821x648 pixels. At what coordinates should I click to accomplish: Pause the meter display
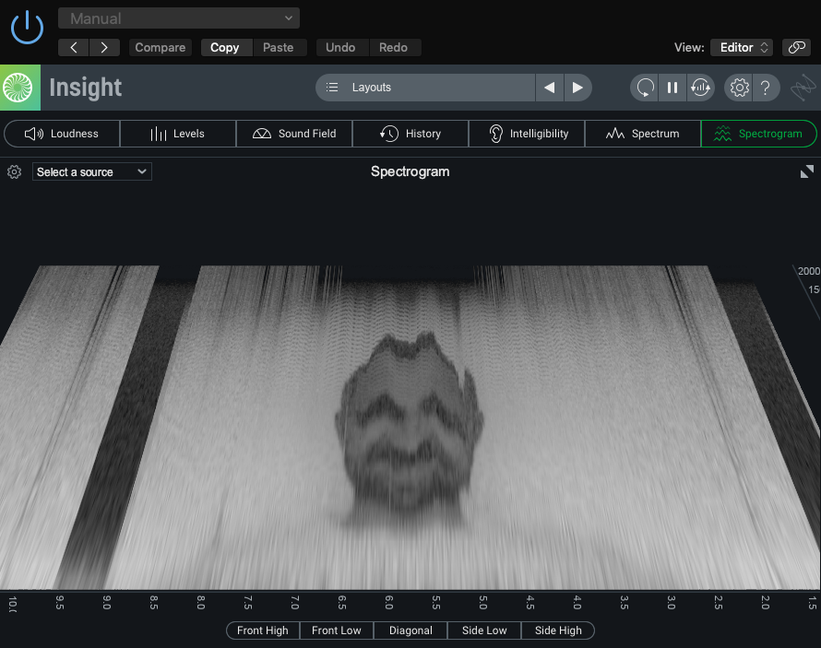(672, 88)
